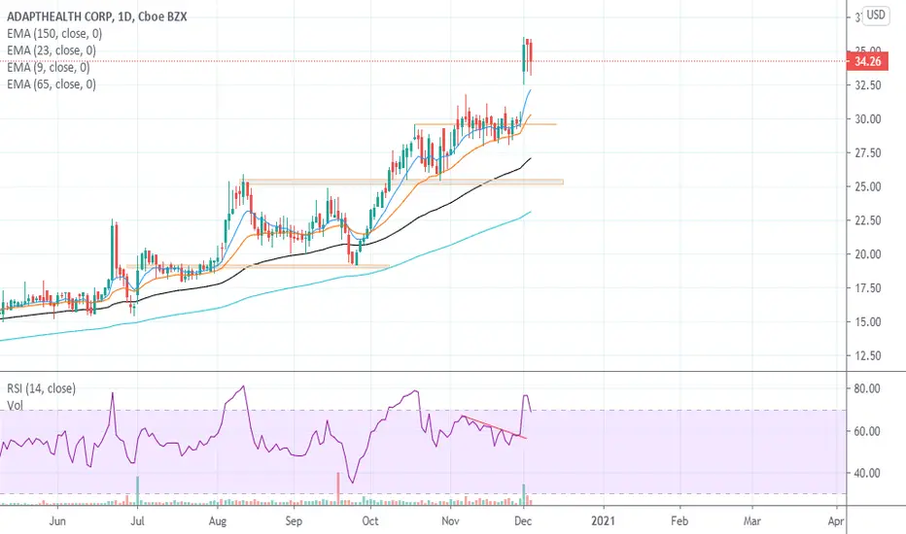
Task: Click the Aug date axis label
Action: point(217,520)
